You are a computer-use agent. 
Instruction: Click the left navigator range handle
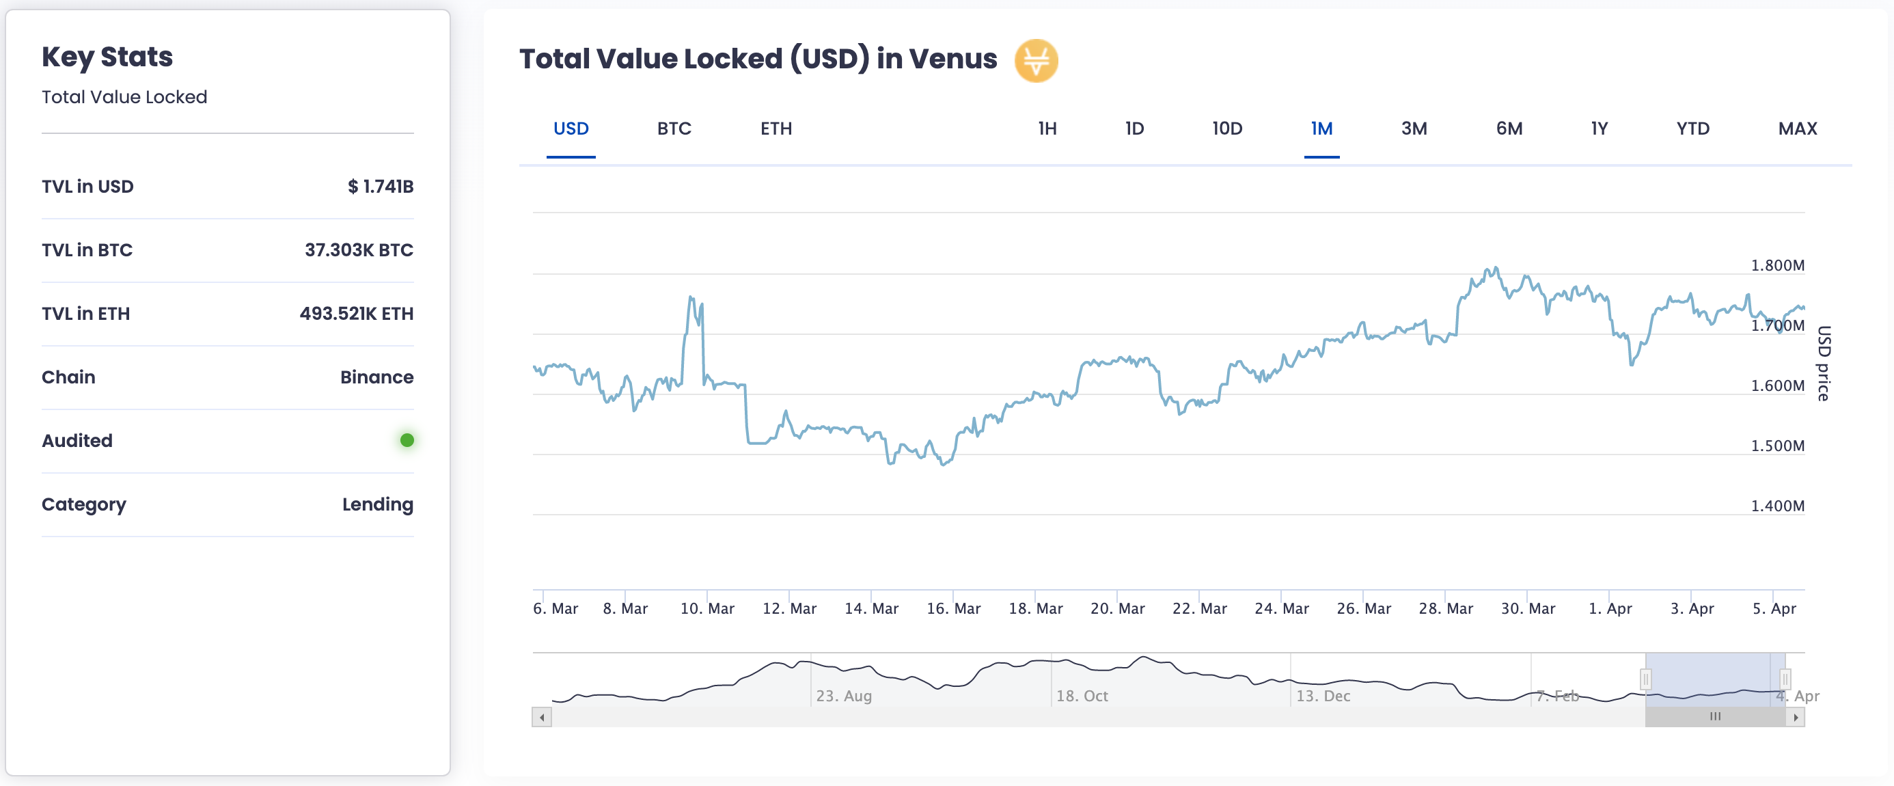coord(1645,679)
